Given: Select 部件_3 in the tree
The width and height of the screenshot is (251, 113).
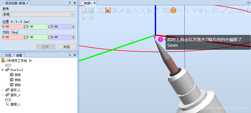Looking at the screenshot, I should pos(15,95).
